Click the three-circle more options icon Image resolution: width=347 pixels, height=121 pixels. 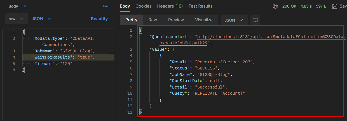coord(105,6)
